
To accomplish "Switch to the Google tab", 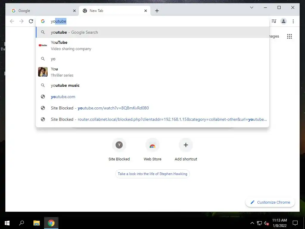I will (x=44, y=11).
